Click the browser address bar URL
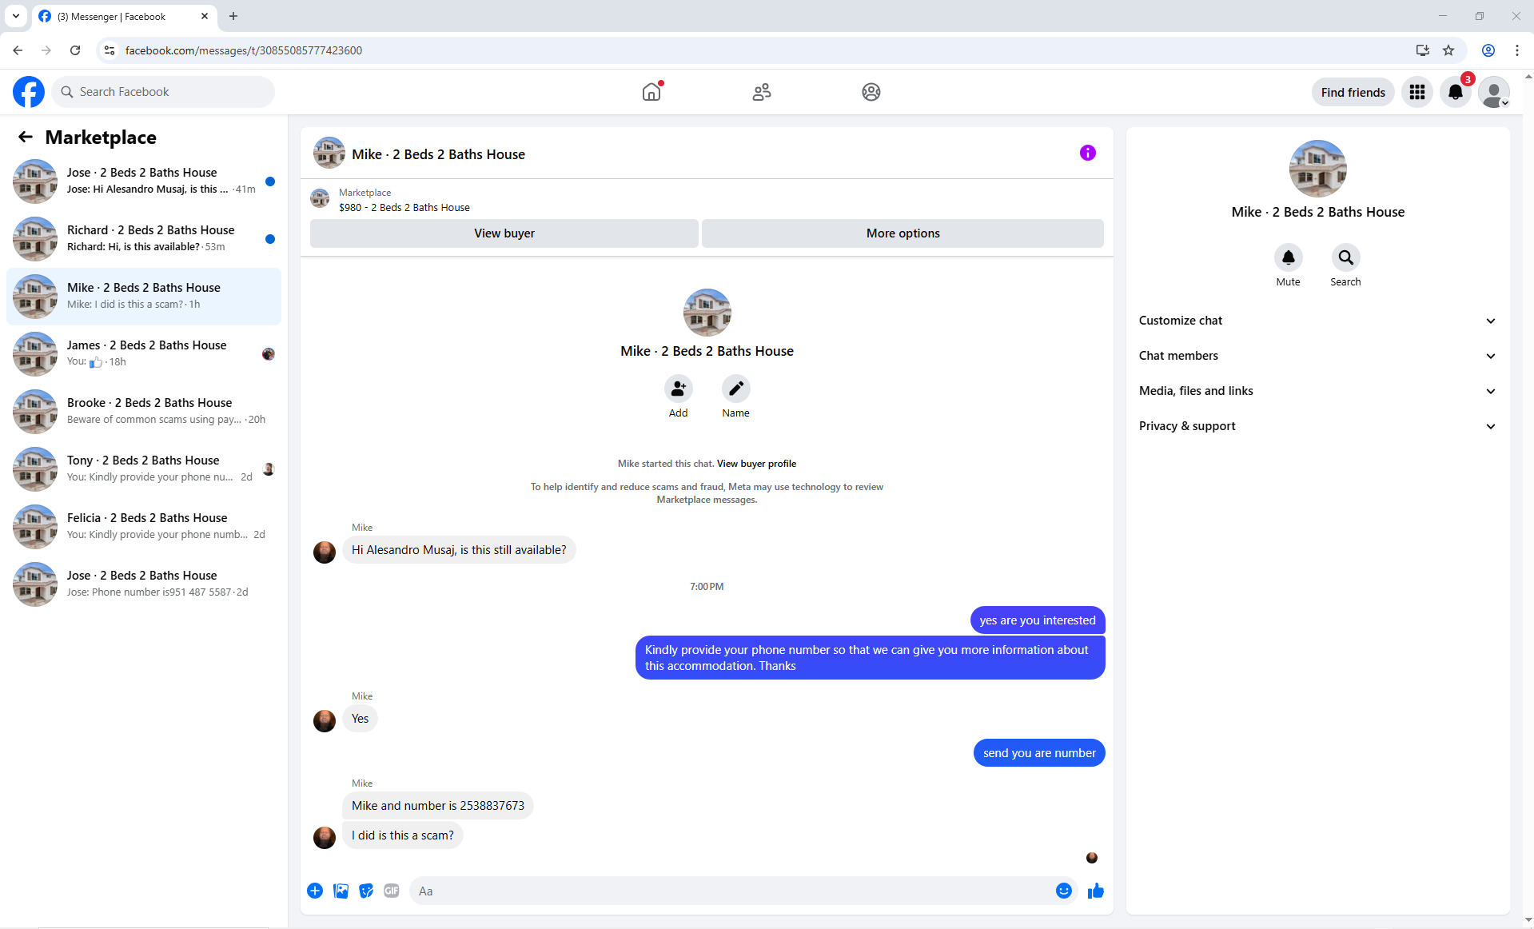 [244, 50]
